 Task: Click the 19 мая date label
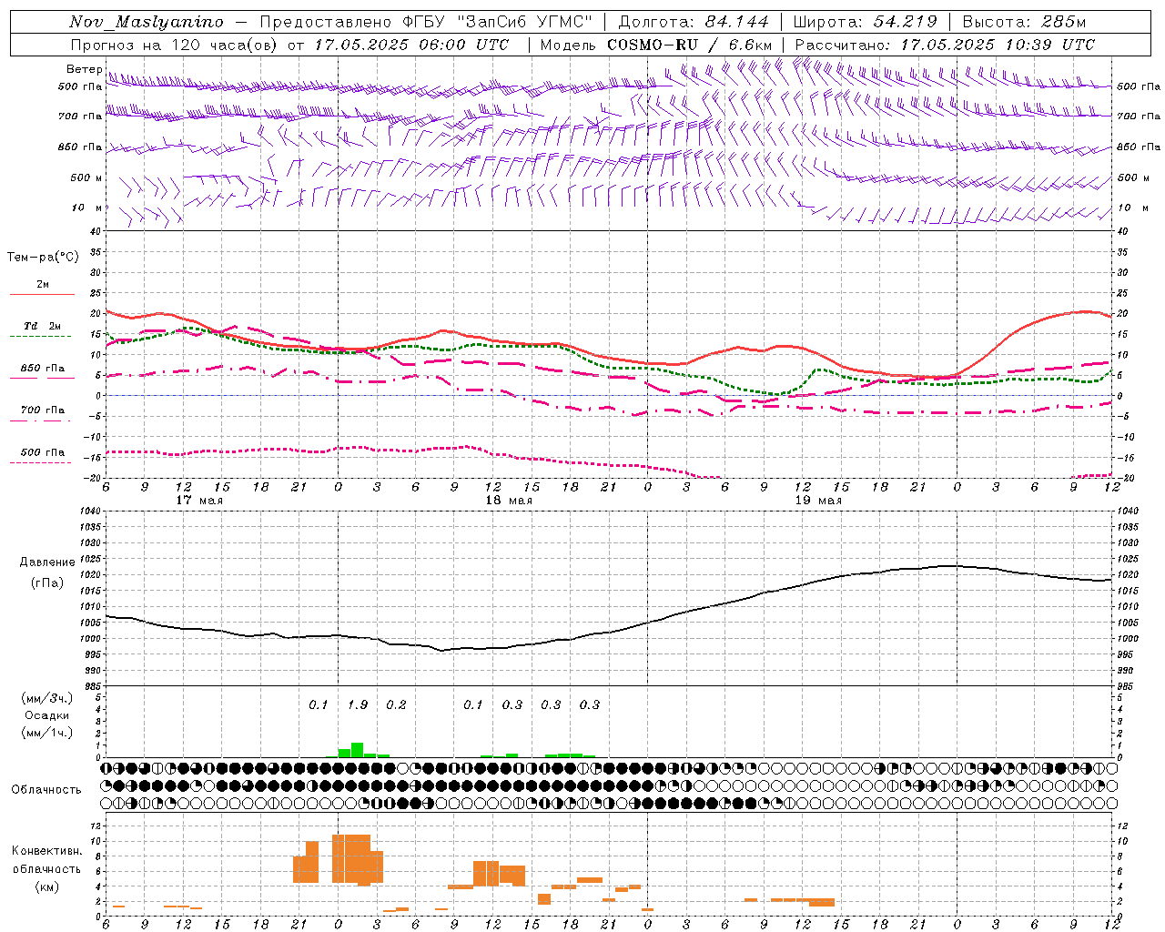(818, 501)
